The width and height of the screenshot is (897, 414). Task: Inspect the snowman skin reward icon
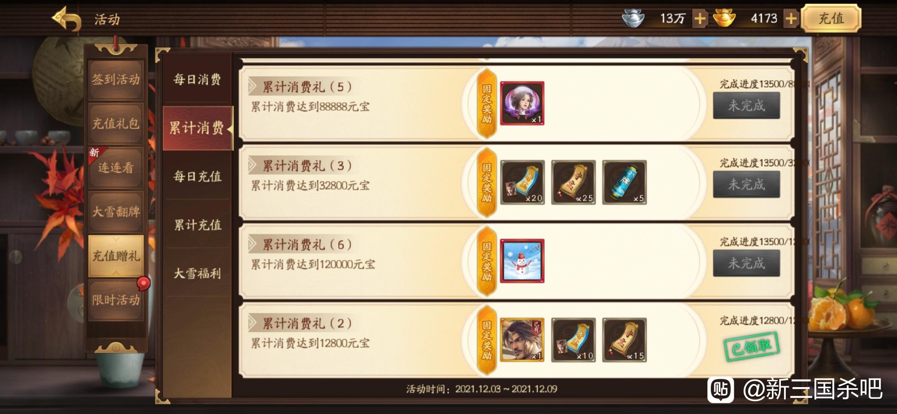click(522, 261)
